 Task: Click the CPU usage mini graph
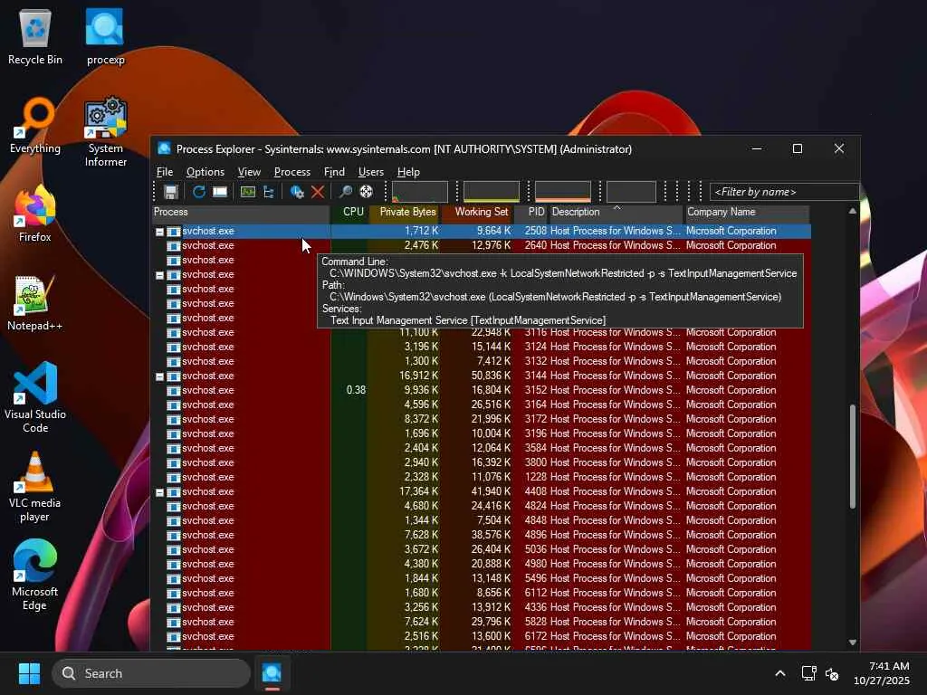420,192
